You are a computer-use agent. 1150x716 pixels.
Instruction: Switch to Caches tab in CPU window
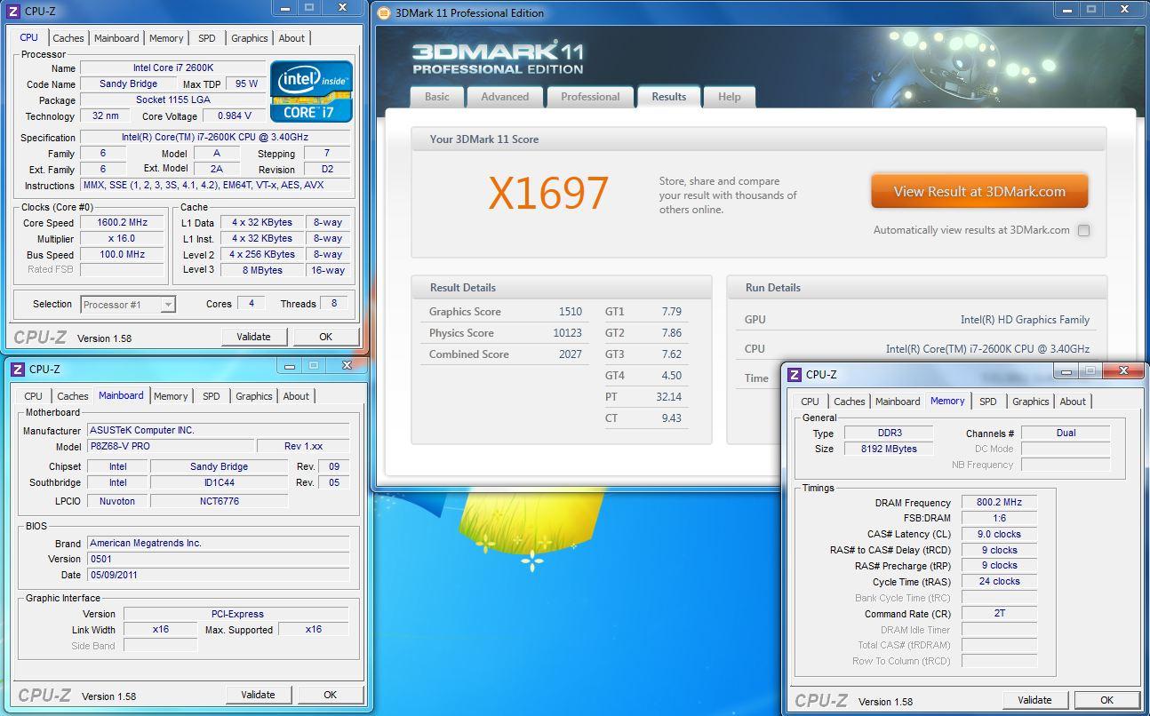pyautogui.click(x=68, y=38)
